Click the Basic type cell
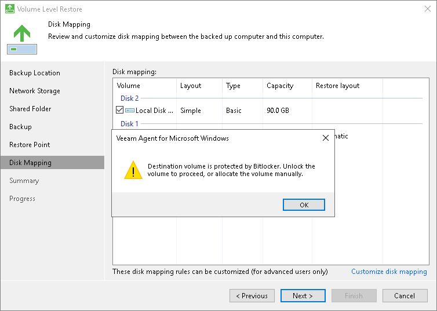Image resolution: width=437 pixels, height=311 pixels. pos(234,111)
